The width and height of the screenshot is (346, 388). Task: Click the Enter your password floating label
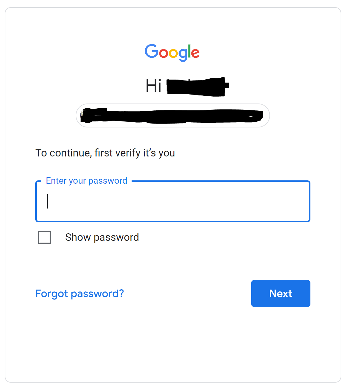coord(87,181)
